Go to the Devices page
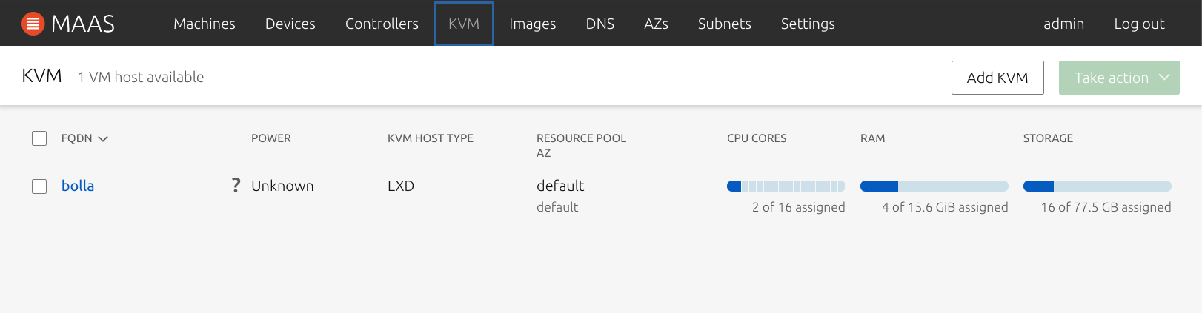The width and height of the screenshot is (1202, 313). pyautogui.click(x=290, y=24)
